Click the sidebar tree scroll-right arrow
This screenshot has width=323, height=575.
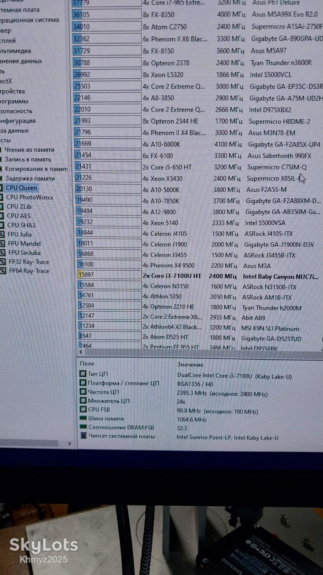(x=69, y=443)
